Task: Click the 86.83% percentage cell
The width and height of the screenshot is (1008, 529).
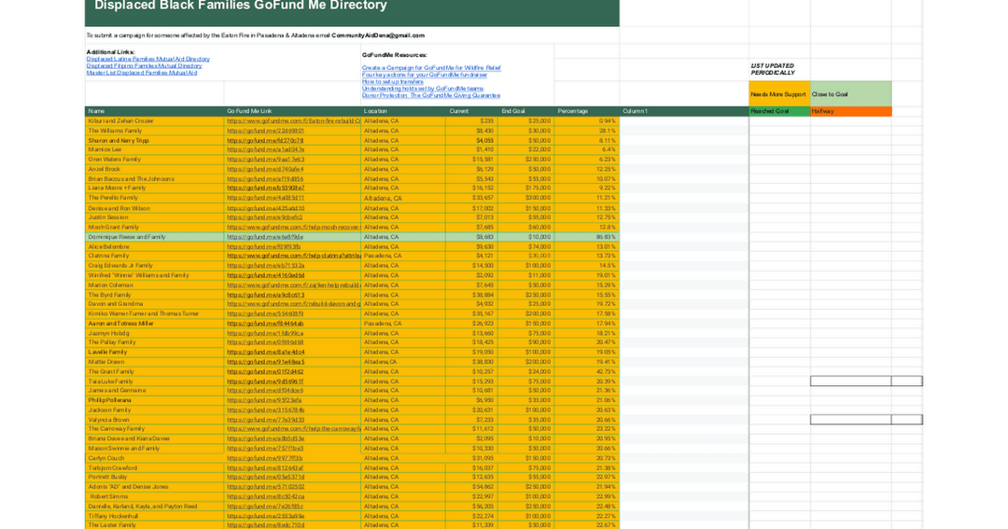Action: tap(587, 237)
